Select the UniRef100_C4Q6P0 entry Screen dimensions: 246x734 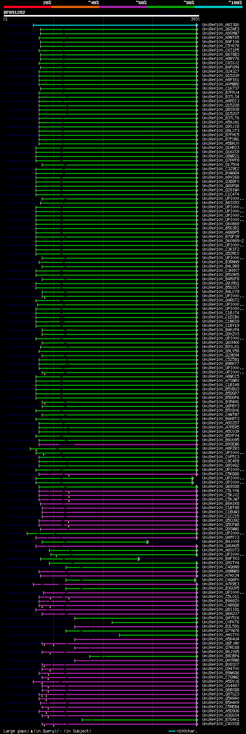click(221, 580)
